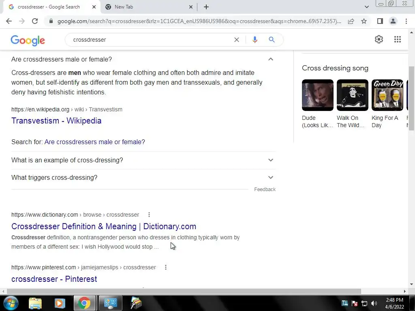This screenshot has width=415, height=311.
Task: Click the scroll right arrow
Action: click(x=405, y=291)
